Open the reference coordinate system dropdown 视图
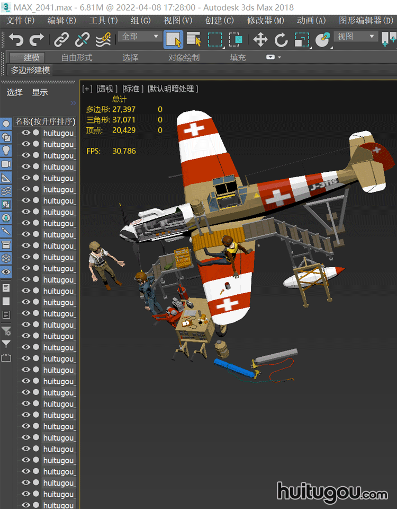 (356, 37)
